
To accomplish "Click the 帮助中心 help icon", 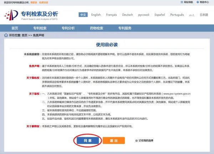I will (198, 2).
